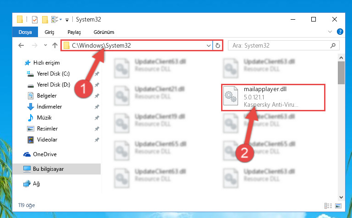Open the Help question mark icon

pyautogui.click(x=340, y=32)
